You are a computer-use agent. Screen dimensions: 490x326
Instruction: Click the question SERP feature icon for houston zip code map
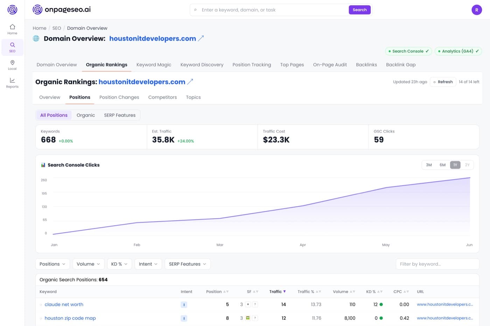coord(255,318)
